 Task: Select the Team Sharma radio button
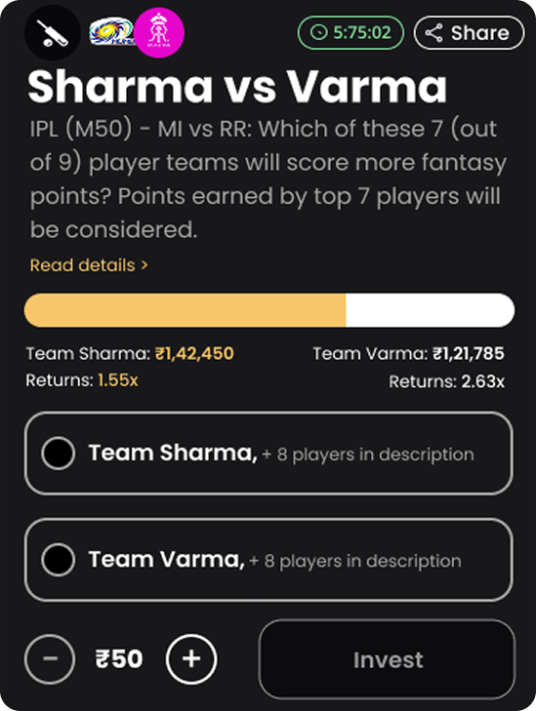coord(59,453)
